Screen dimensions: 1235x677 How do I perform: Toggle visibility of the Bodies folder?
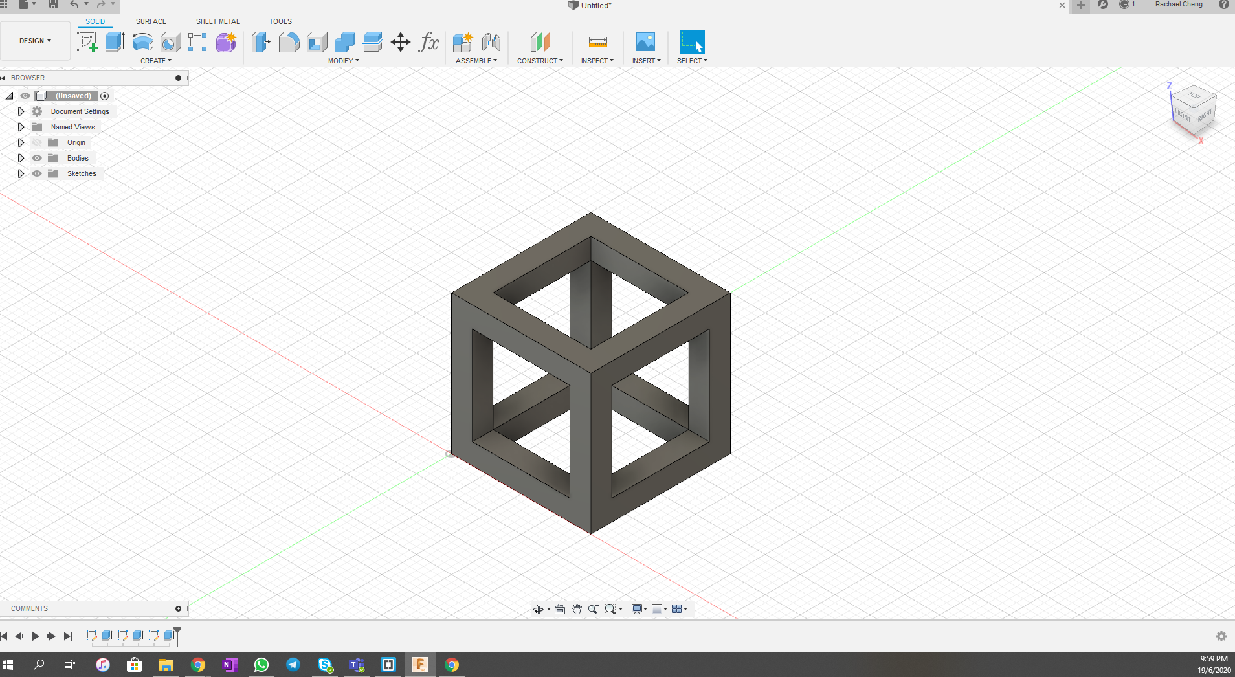pos(37,158)
